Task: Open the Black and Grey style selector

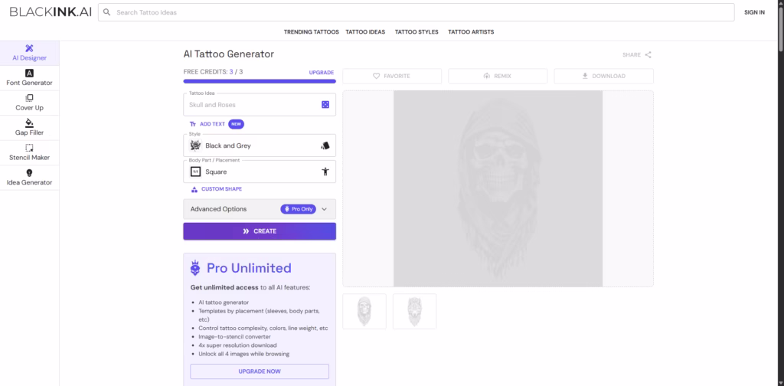Action: coord(259,146)
